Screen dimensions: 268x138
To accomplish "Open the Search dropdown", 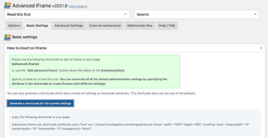I will [x=196, y=15].
